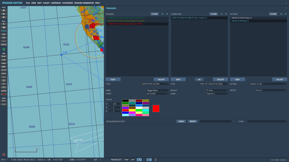Click the red X remove object icon
289x162 pixels.
pos(4,94)
